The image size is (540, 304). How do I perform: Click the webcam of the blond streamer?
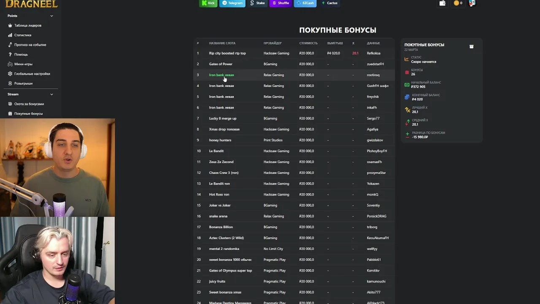(x=57, y=261)
